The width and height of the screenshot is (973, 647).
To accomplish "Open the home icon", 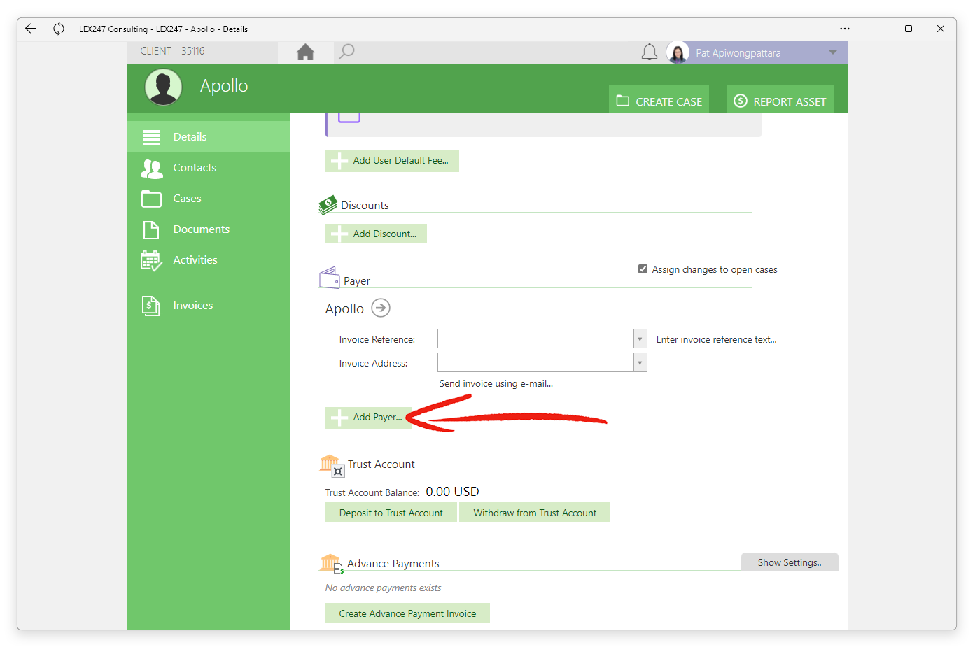I will point(305,52).
